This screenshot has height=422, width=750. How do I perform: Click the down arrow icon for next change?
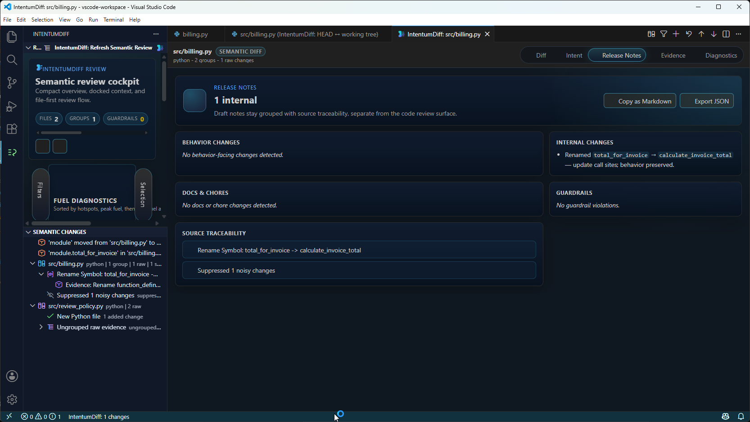[x=714, y=34]
